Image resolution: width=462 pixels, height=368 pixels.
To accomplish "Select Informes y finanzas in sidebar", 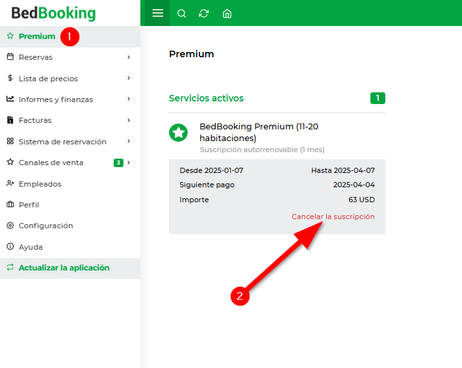I will pos(70,99).
